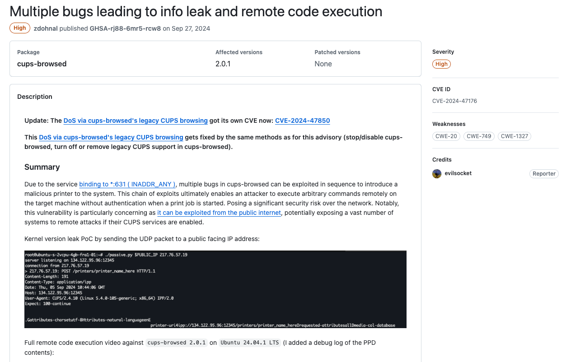Click the advisory title heading

click(x=196, y=11)
